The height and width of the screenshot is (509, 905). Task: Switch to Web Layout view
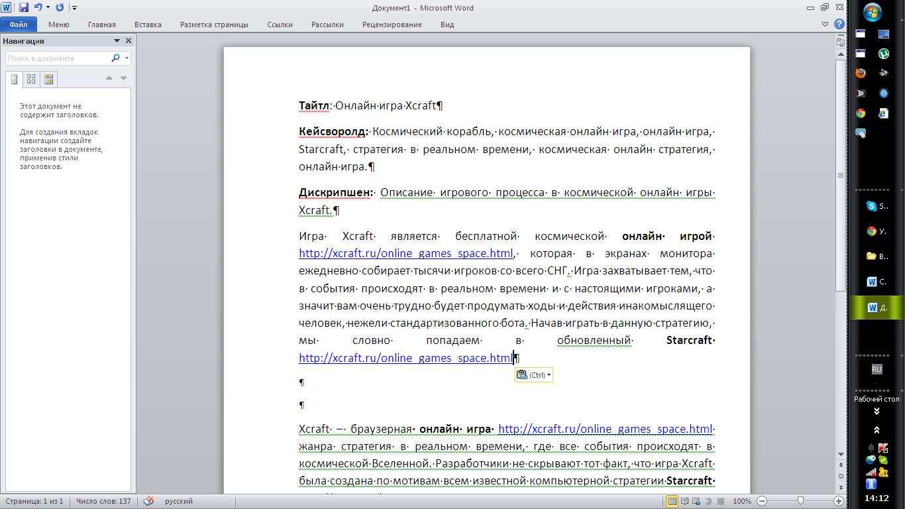[696, 501]
